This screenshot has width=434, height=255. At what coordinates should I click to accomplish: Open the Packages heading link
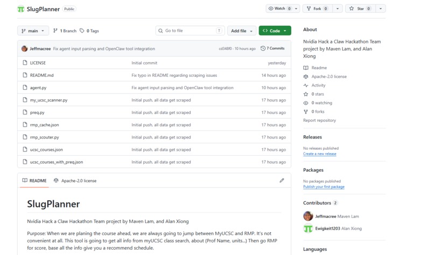point(313,170)
